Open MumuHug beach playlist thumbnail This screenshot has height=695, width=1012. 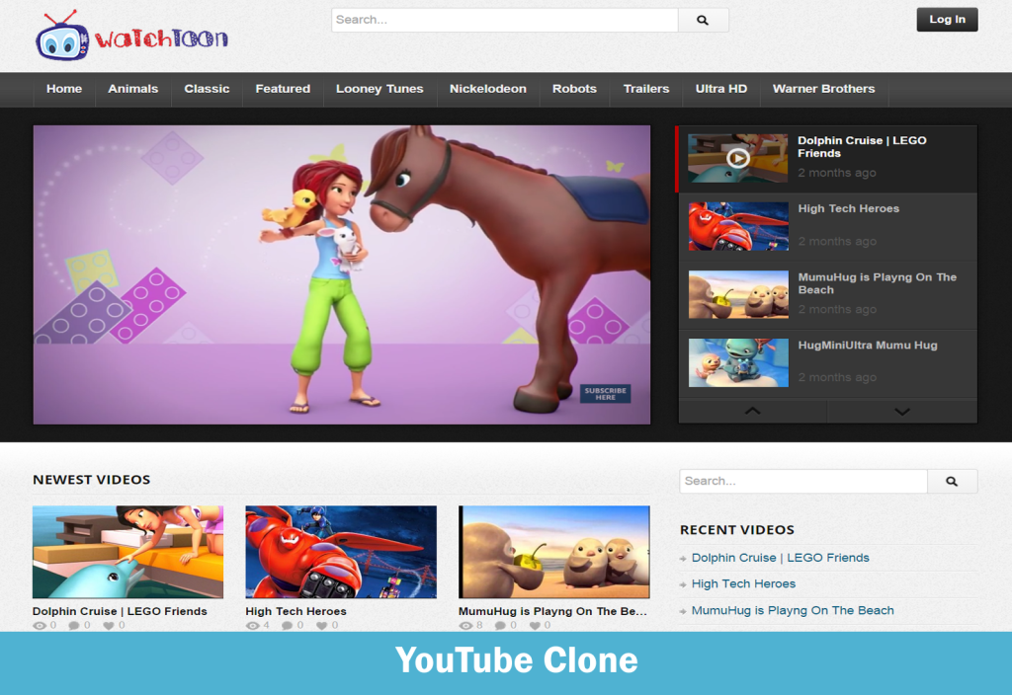tap(738, 294)
